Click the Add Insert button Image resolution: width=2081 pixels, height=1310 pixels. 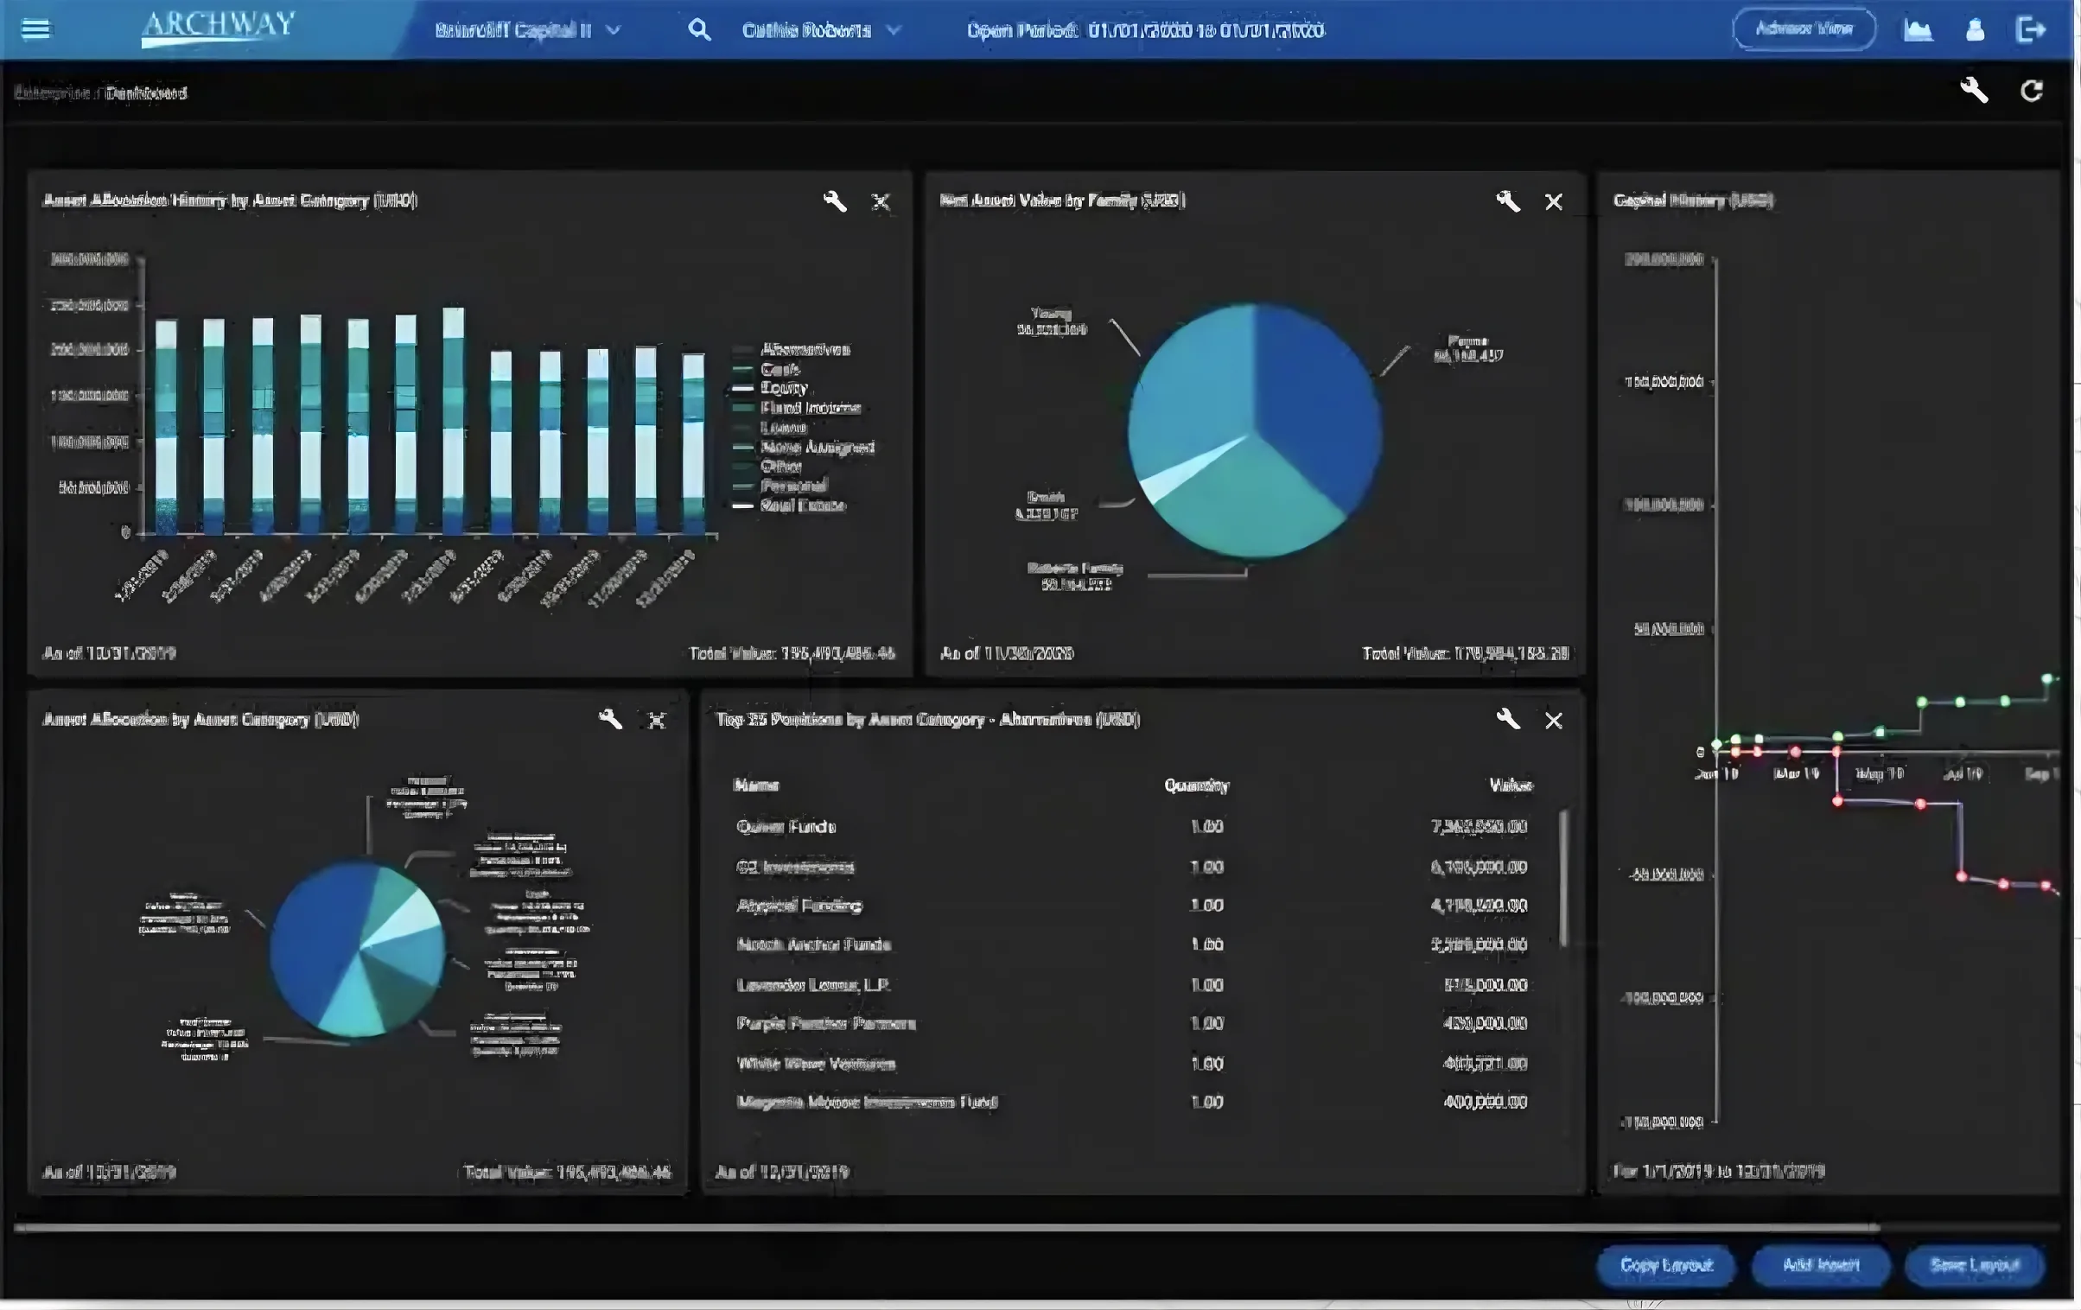coord(1820,1265)
